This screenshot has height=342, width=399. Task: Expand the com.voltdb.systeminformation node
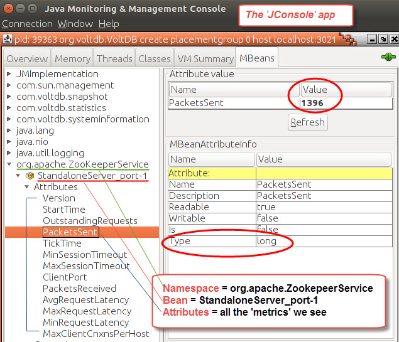click(9, 119)
